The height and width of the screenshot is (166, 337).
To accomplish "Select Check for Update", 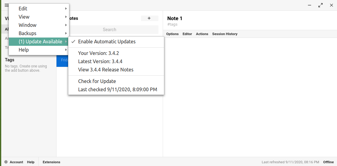I will coord(116,81).
